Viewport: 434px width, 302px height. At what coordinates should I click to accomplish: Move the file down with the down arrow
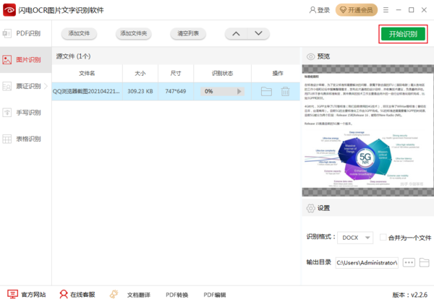point(258,34)
